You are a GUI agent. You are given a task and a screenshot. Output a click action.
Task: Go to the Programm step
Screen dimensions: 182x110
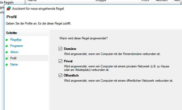(x=16, y=46)
